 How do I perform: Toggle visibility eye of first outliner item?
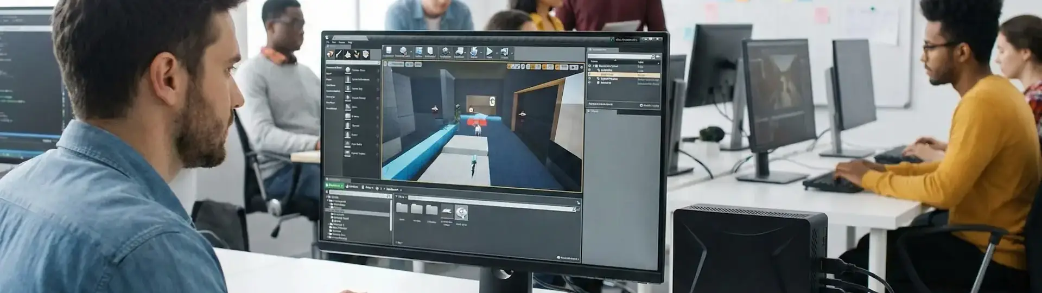pyautogui.click(x=590, y=66)
